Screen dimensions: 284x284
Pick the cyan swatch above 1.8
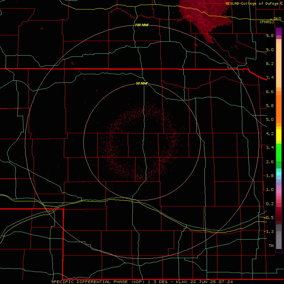(x=279, y=173)
